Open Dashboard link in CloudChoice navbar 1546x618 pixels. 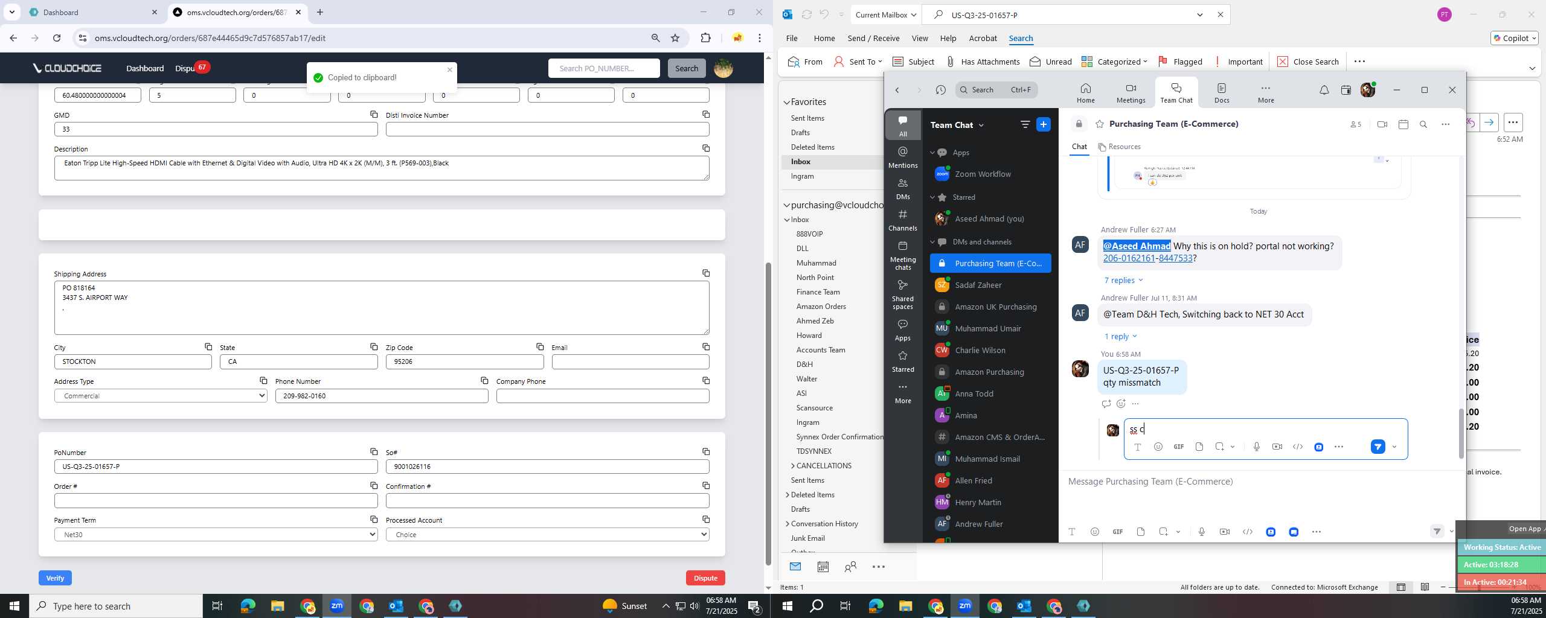click(x=144, y=68)
